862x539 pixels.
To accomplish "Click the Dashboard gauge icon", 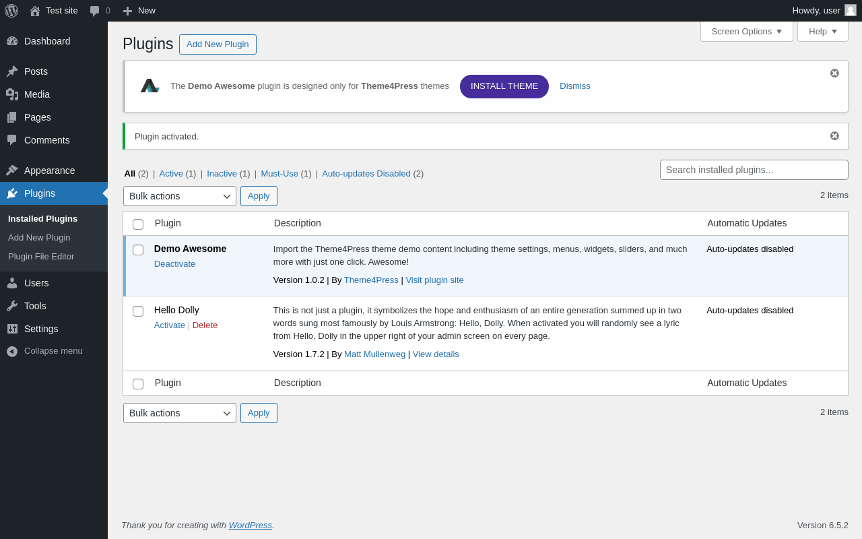I will pyautogui.click(x=12, y=41).
